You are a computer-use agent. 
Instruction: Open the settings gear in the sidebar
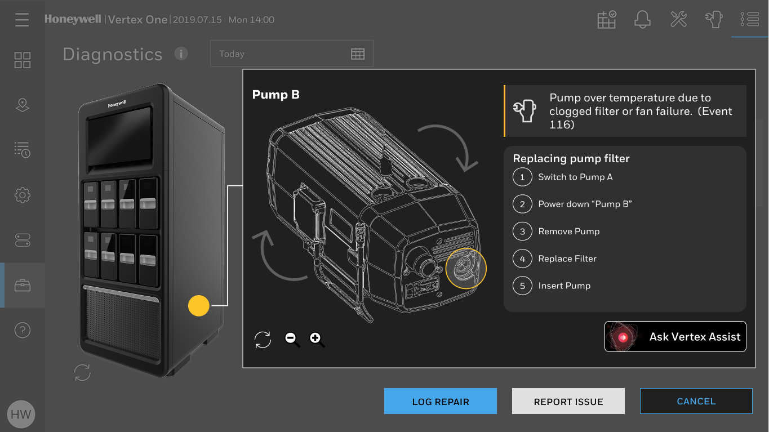[22, 195]
